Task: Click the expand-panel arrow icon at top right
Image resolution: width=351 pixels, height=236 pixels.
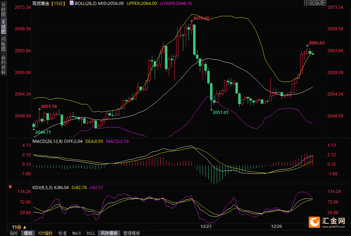Action: 324,3
